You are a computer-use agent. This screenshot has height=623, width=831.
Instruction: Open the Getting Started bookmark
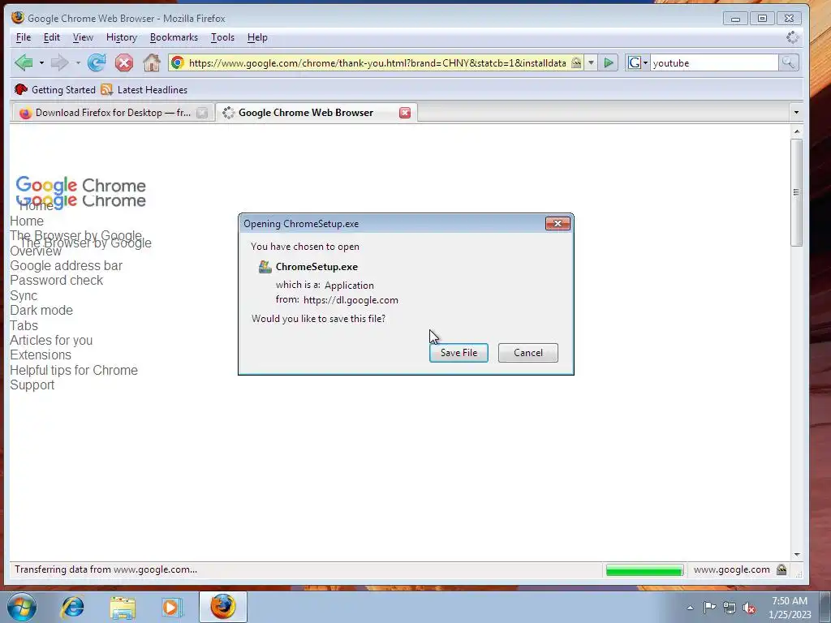coord(54,89)
